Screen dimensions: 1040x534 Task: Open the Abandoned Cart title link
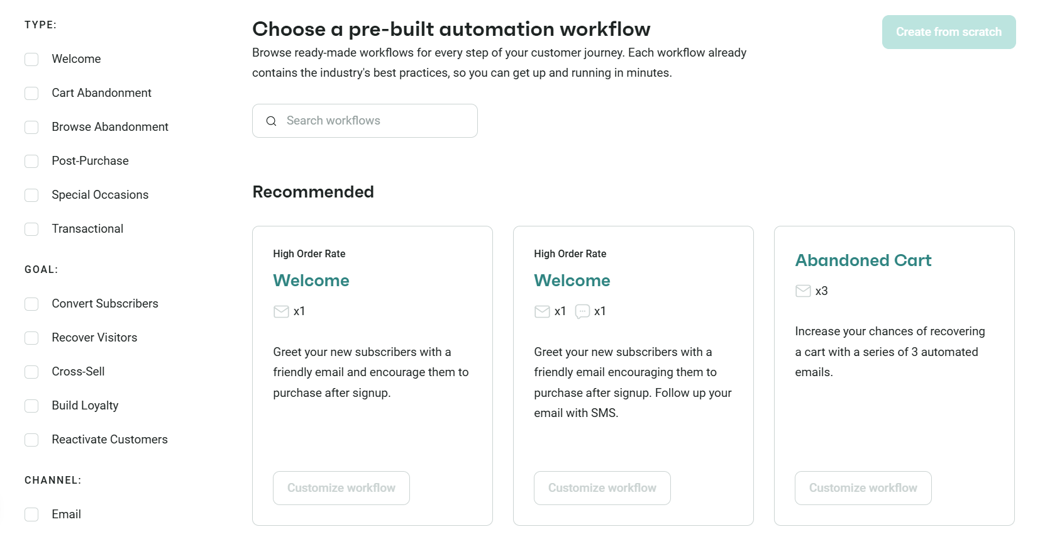pos(863,260)
